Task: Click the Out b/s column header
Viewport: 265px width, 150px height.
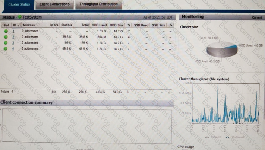Action: click(x=66, y=25)
